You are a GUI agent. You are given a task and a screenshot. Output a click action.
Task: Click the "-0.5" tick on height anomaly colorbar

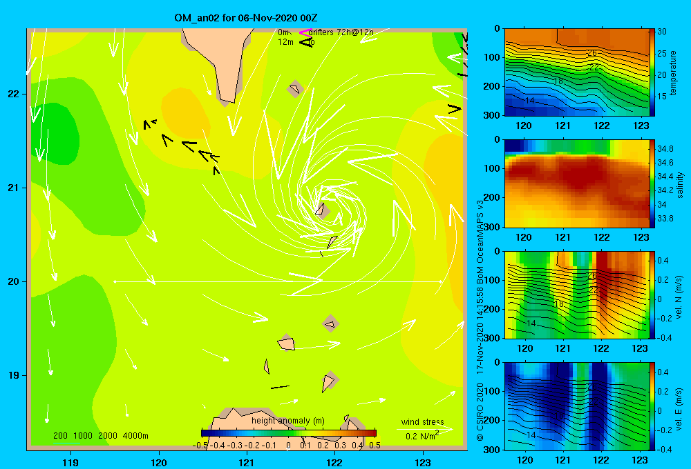200,446
